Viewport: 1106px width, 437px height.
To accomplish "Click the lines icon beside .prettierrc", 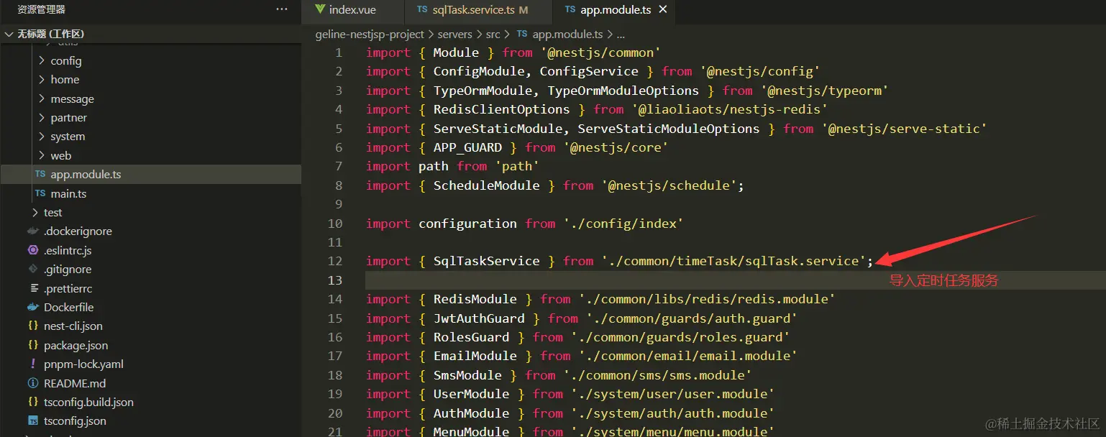I will click(x=33, y=288).
